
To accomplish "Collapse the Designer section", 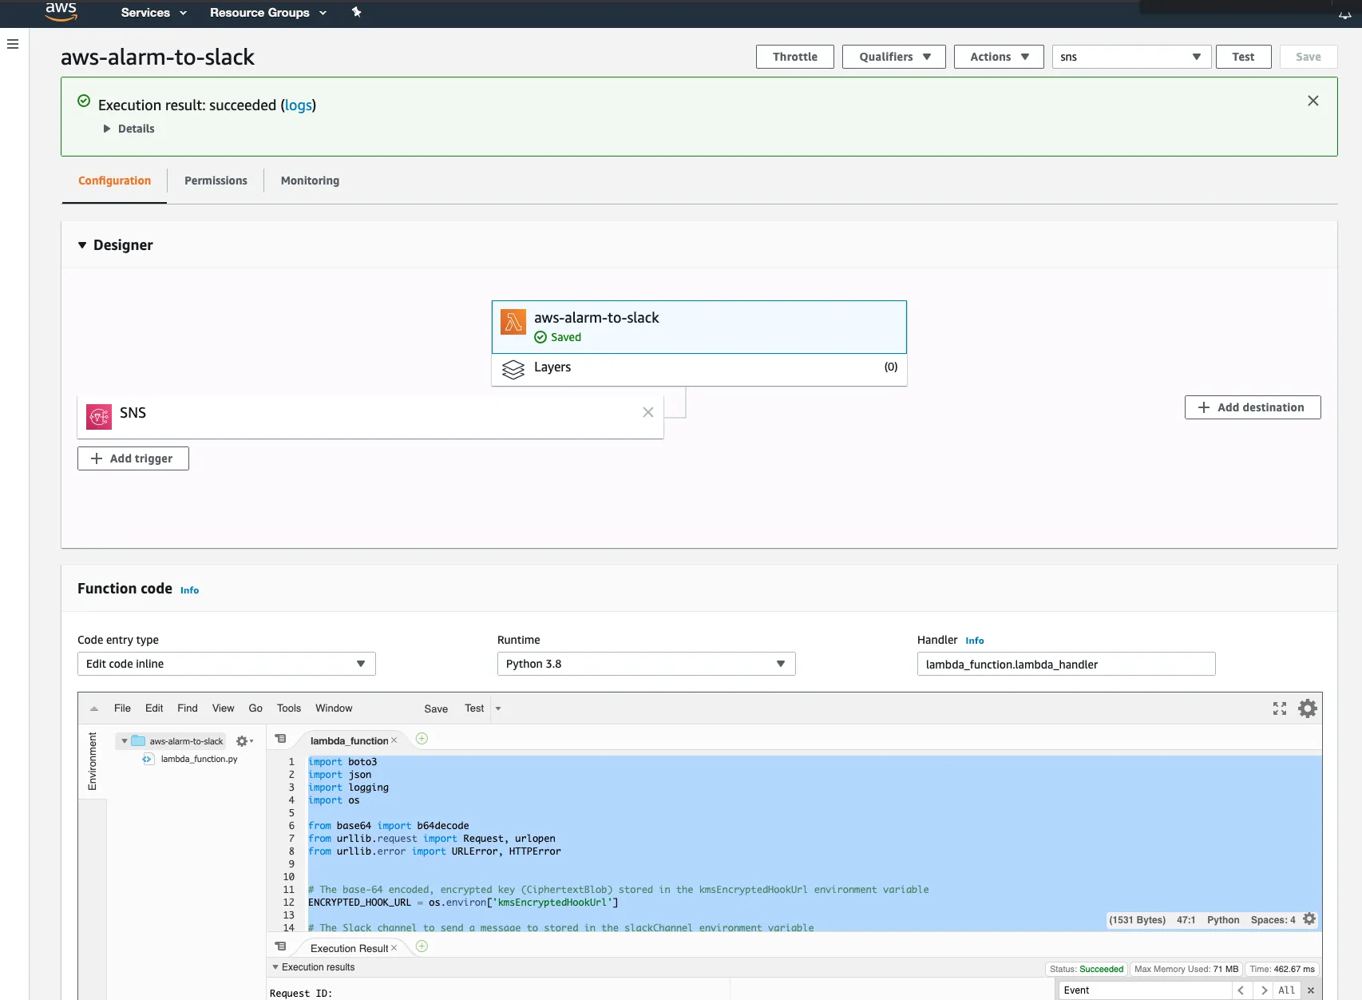I will pos(82,245).
